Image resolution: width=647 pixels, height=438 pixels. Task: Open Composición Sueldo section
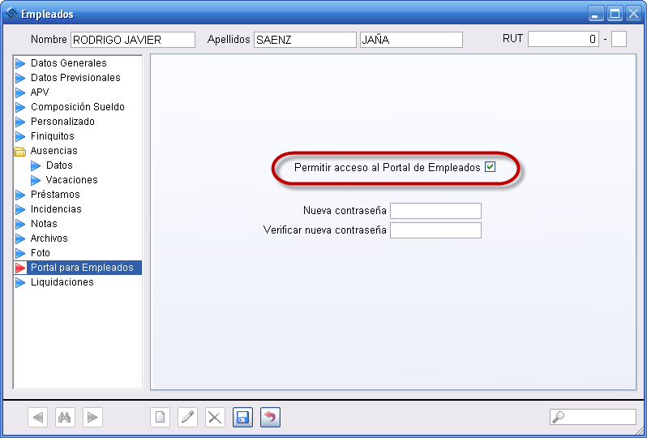[78, 107]
